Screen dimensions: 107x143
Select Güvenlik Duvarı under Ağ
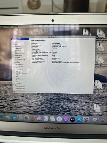tap(21, 88)
